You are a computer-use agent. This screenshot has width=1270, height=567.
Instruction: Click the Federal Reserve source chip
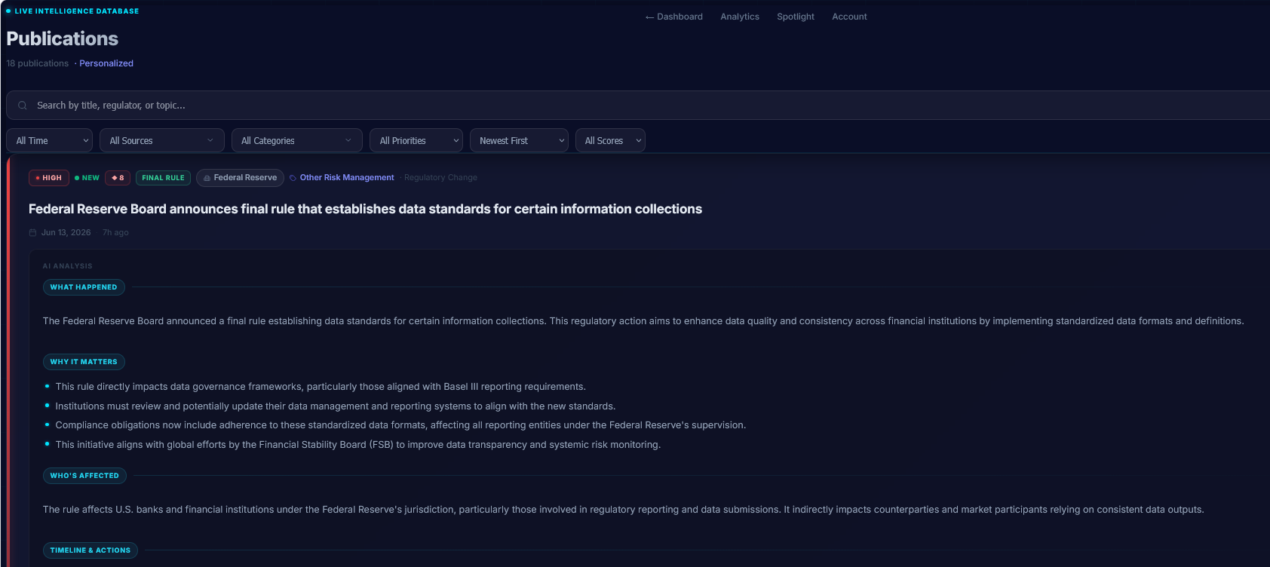click(x=240, y=178)
